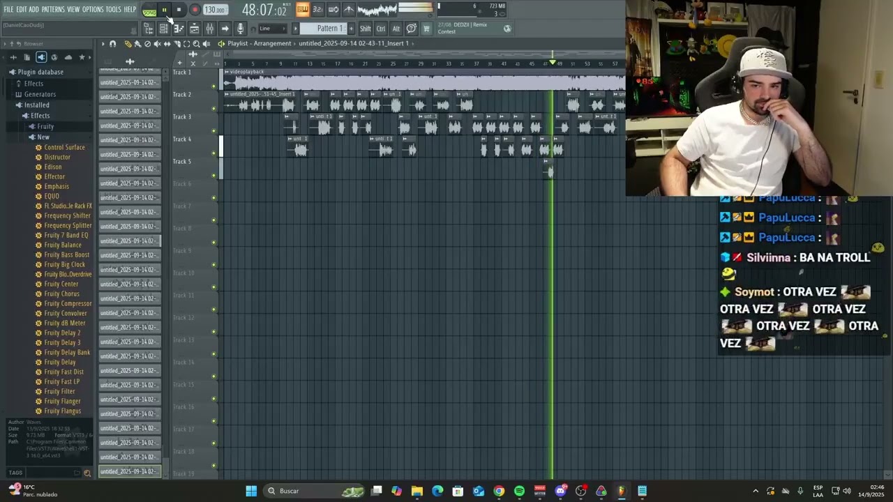The height and width of the screenshot is (502, 893).
Task: Open the PATTERNS menu
Action: point(53,9)
